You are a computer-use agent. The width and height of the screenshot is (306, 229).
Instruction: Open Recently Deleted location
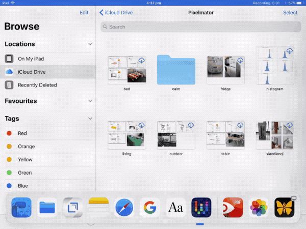pos(37,85)
